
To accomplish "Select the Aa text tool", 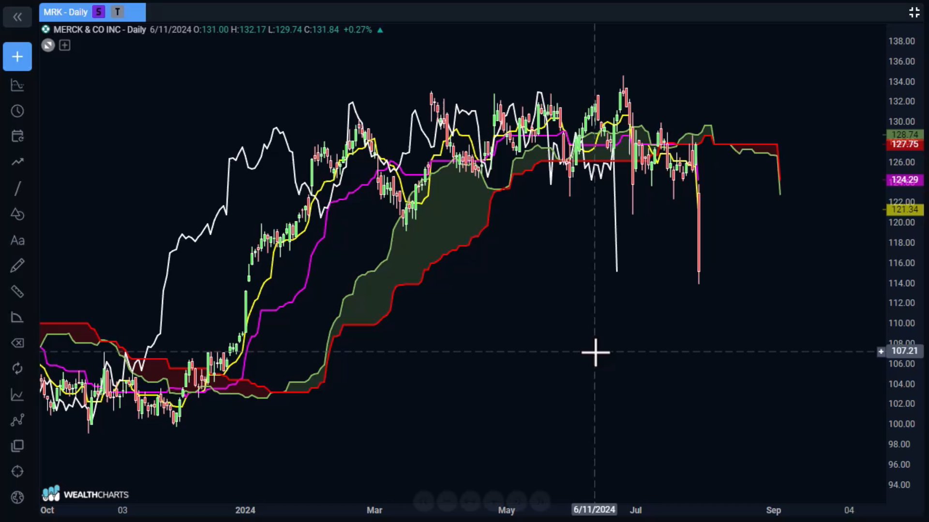I will (17, 240).
